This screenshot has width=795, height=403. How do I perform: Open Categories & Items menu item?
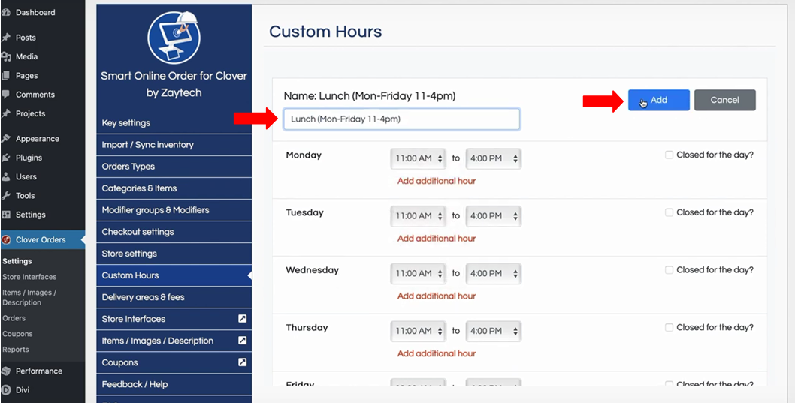point(174,188)
